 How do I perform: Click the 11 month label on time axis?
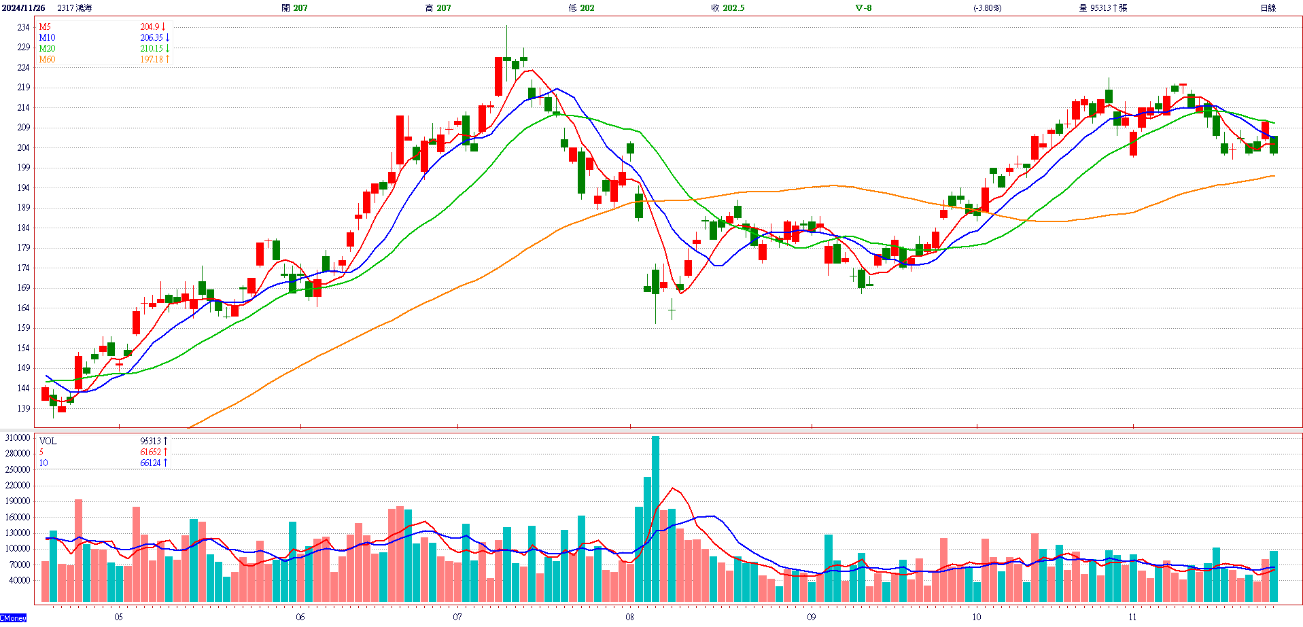tap(1132, 617)
